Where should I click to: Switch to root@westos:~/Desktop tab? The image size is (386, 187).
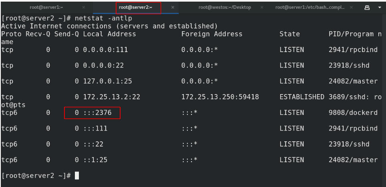click(x=225, y=7)
